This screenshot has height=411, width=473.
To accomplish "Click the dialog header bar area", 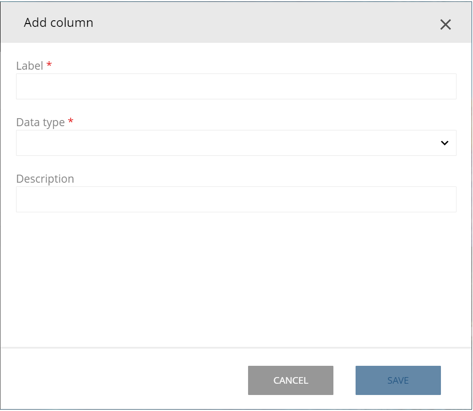I will [x=236, y=23].
